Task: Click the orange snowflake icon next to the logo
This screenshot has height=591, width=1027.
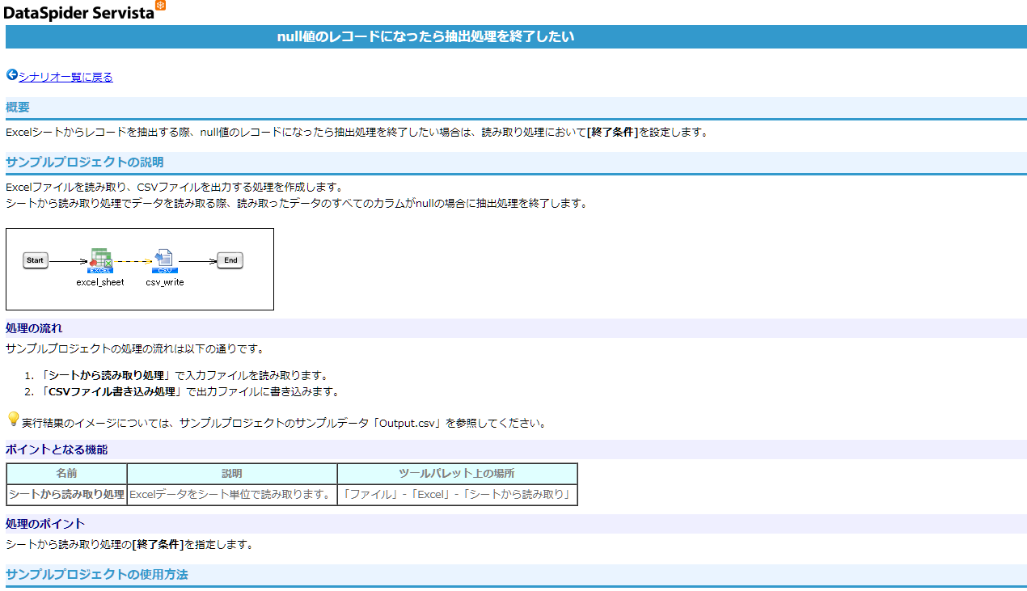Action: (160, 6)
